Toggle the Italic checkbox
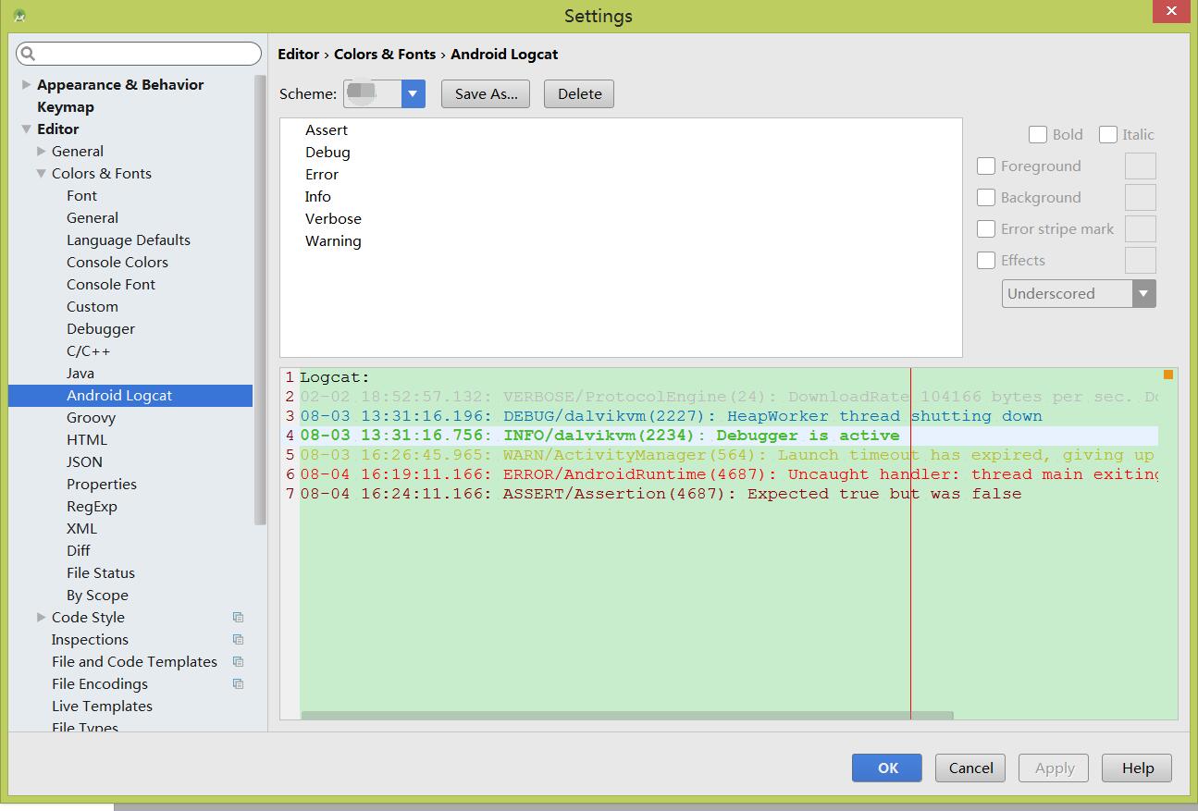 click(1107, 135)
